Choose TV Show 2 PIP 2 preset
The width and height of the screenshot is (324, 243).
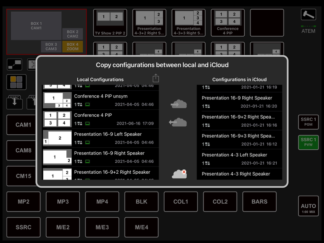(110, 23)
